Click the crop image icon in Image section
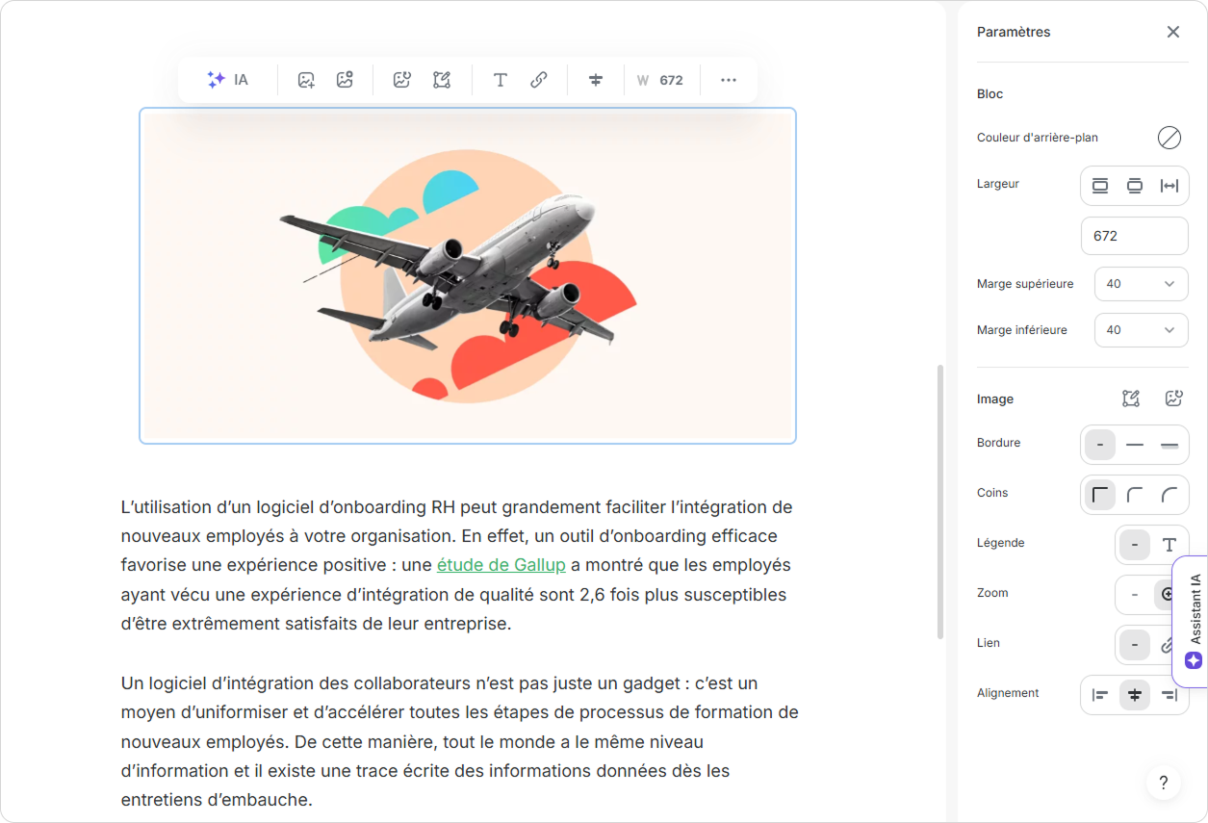Image resolution: width=1208 pixels, height=823 pixels. [x=1131, y=399]
